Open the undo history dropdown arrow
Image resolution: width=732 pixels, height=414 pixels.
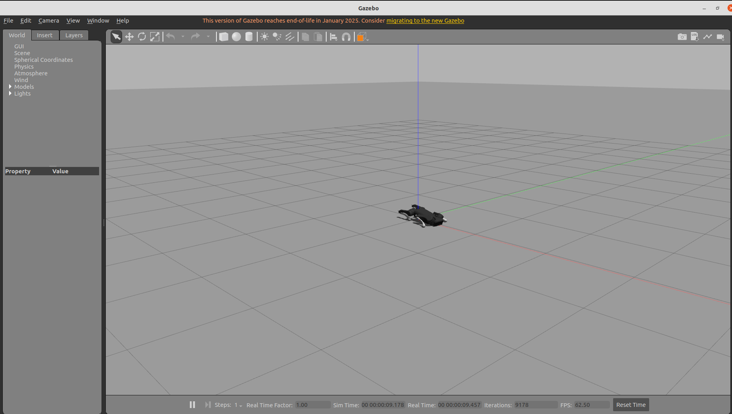[183, 37]
